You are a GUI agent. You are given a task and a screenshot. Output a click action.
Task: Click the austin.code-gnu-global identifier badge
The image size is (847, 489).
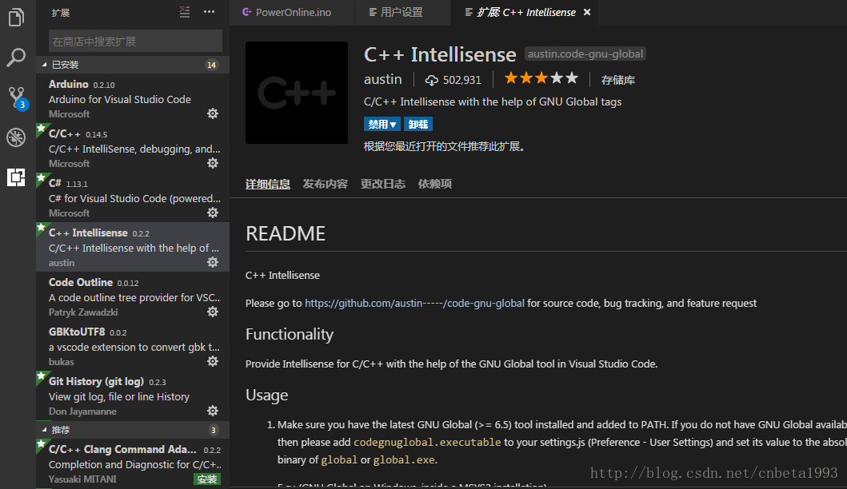pyautogui.click(x=585, y=54)
